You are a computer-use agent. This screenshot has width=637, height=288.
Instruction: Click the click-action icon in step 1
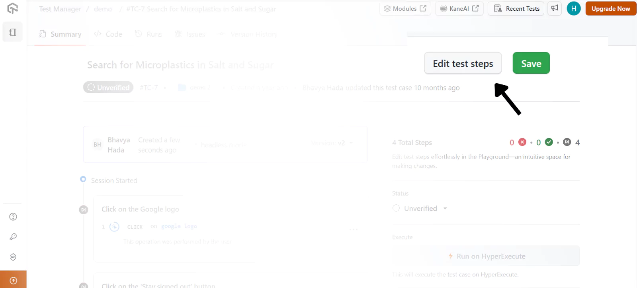114,227
